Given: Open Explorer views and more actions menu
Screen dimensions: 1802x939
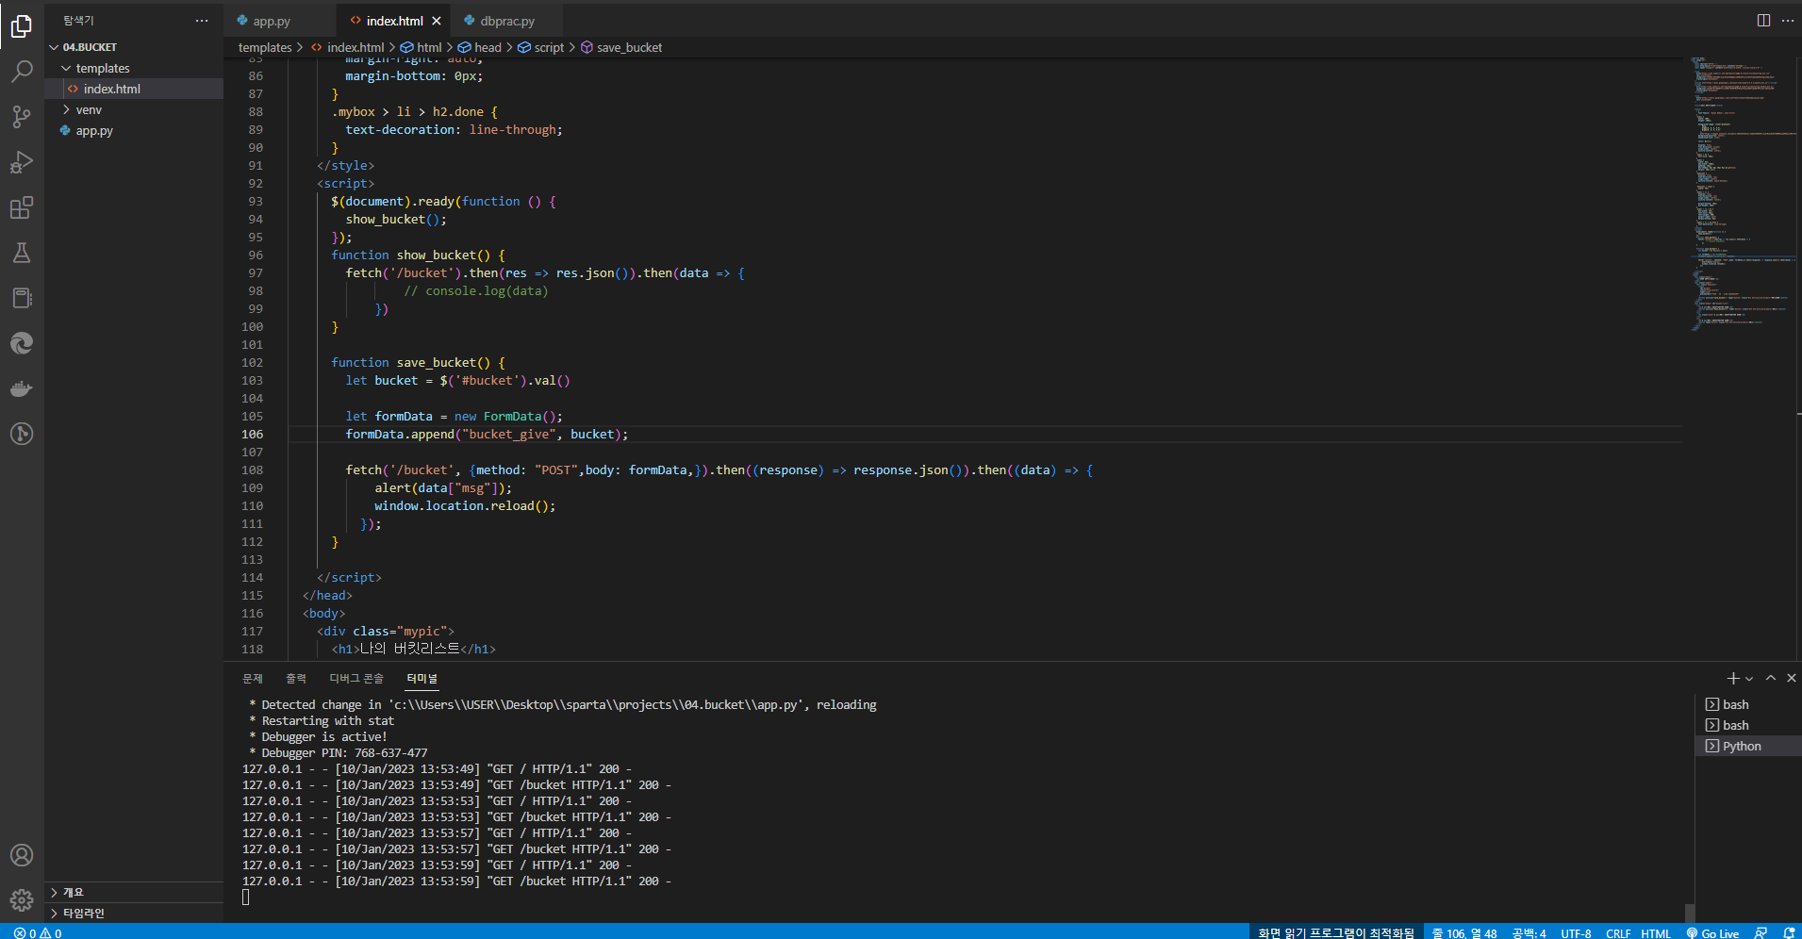Looking at the screenshot, I should 202,21.
